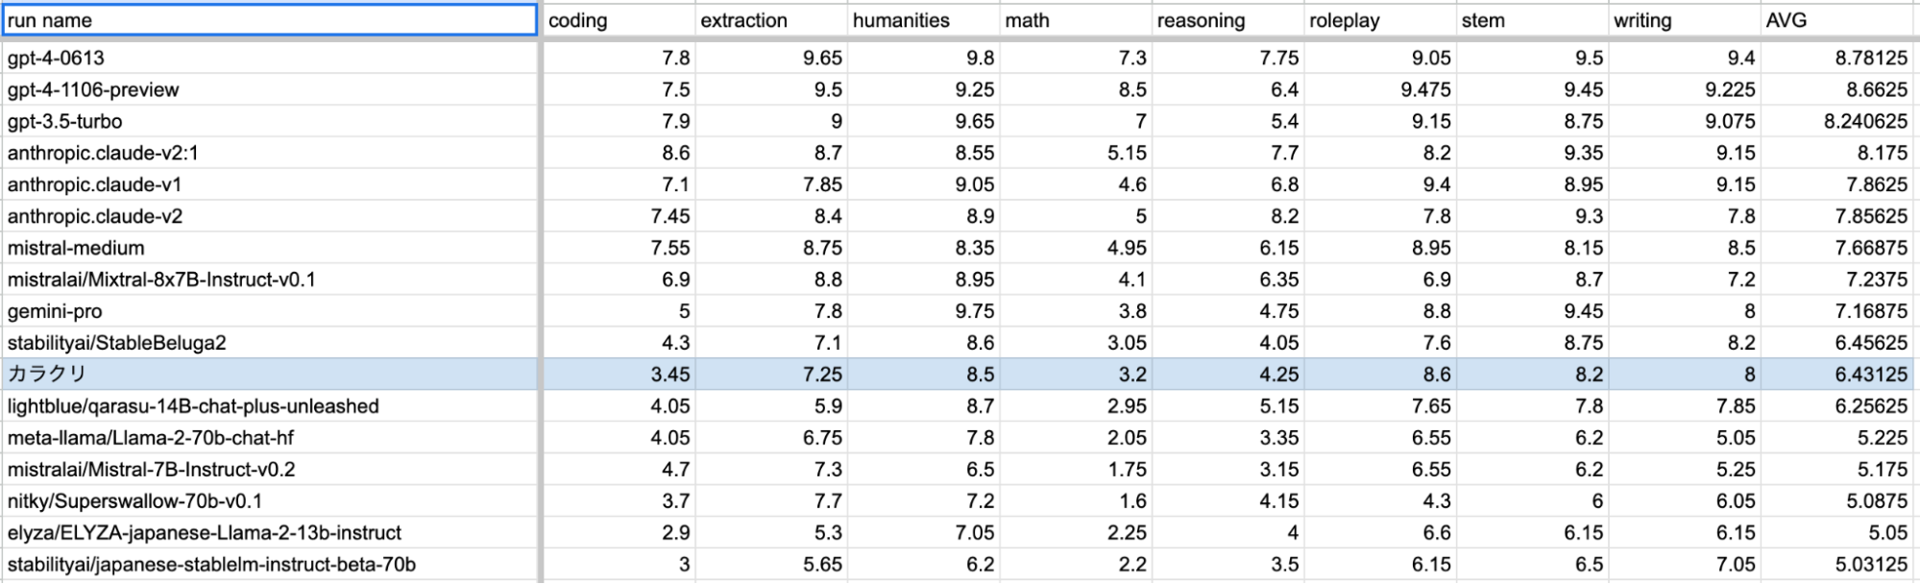
Task: Select the 'humanities' header cell
Action: pyautogui.click(x=923, y=20)
